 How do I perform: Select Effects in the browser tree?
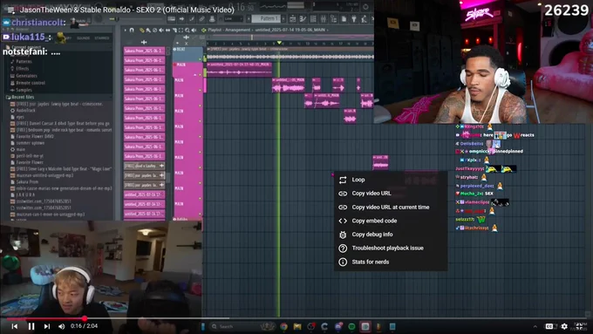point(22,69)
